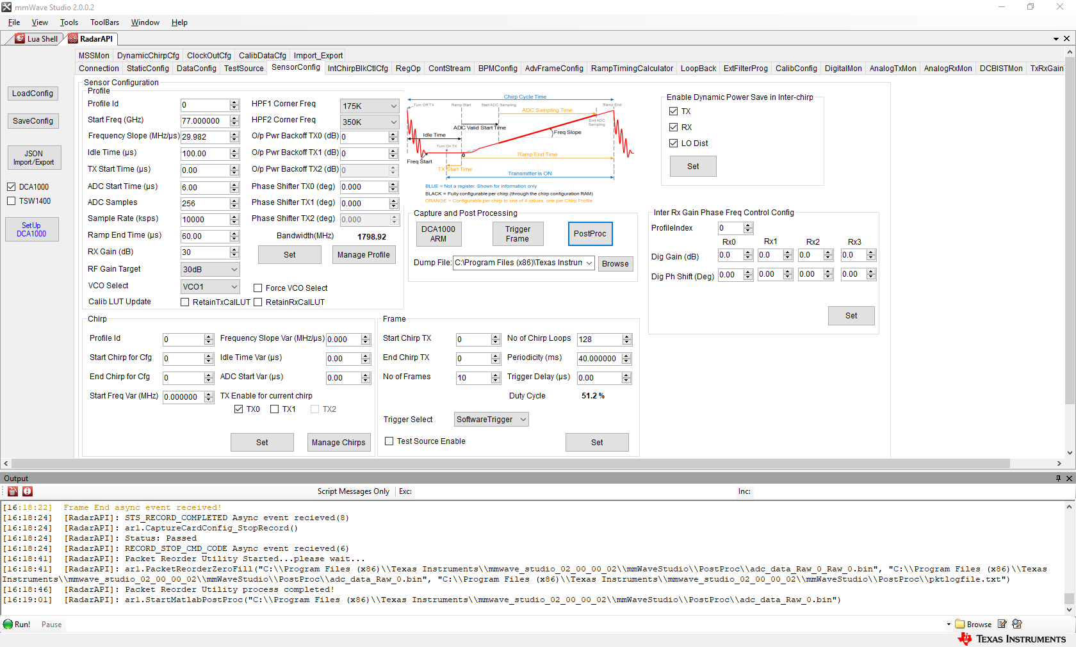Increment RX Gain (dB) stepper up arrow
Viewport: 1076px width, 647px height.
click(234, 249)
